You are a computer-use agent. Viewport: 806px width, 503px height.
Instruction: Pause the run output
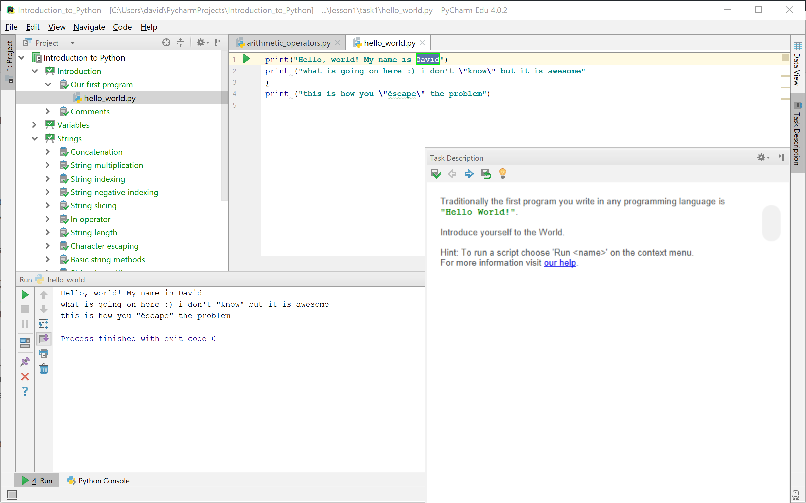pyautogui.click(x=25, y=324)
